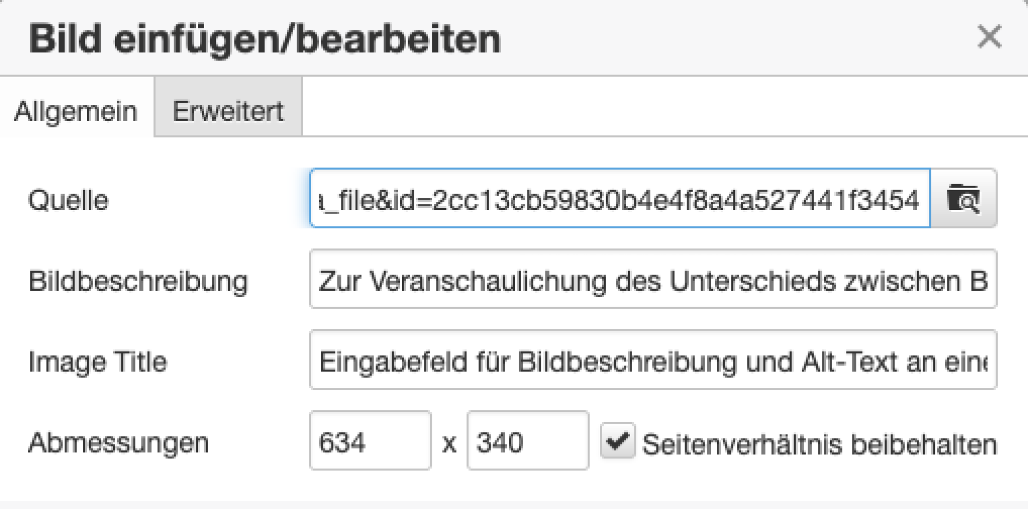Click the Abmessungen row label
The height and width of the screenshot is (509, 1028).
pos(118,442)
